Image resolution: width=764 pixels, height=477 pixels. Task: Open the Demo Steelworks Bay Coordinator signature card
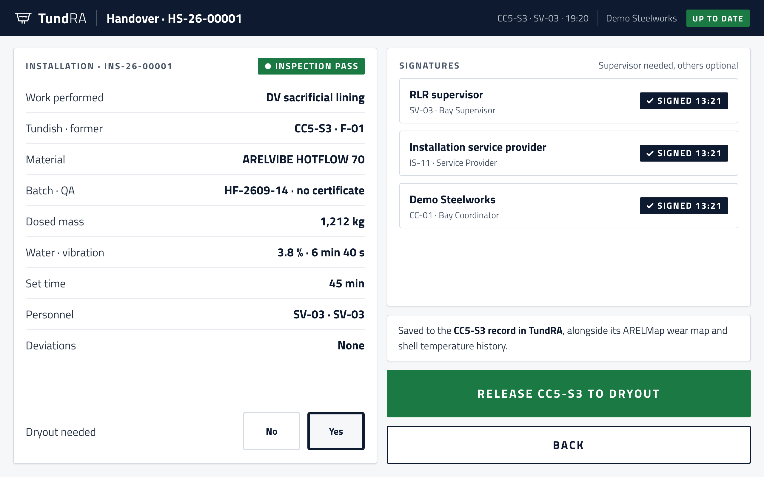[x=569, y=206]
